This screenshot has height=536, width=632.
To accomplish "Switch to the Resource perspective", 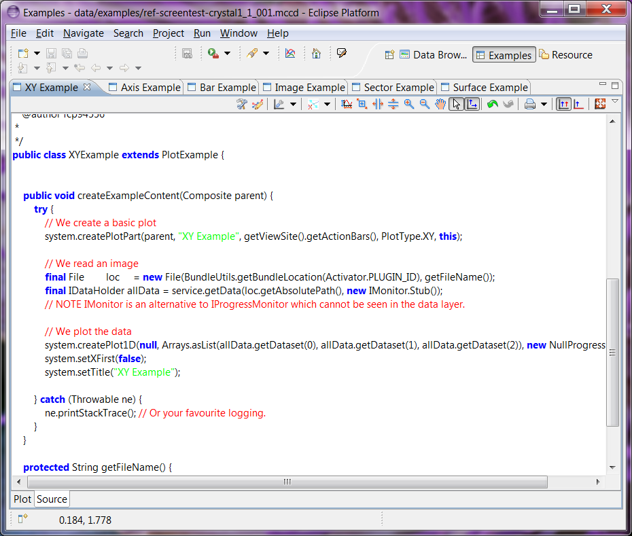I will tap(565, 55).
